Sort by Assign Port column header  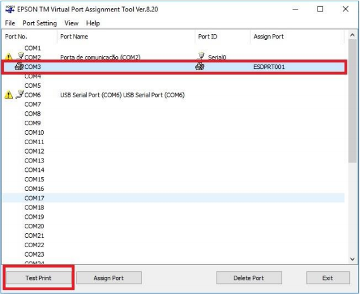[x=297, y=37]
